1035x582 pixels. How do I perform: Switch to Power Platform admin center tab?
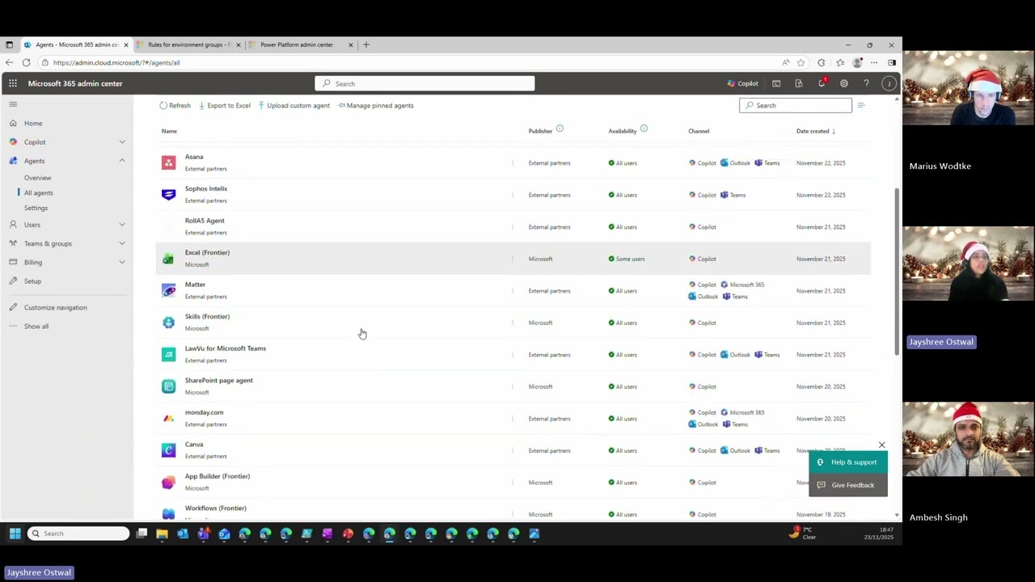coord(301,44)
